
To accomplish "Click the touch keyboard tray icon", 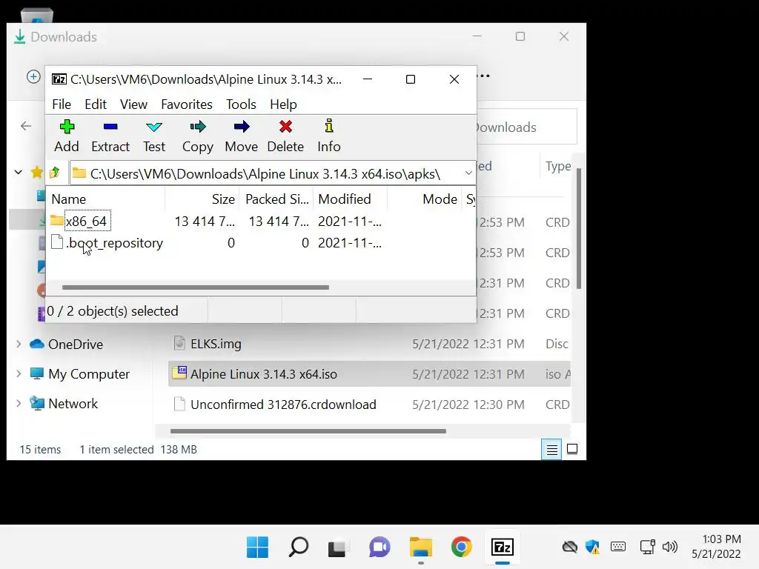I will coord(618,548).
